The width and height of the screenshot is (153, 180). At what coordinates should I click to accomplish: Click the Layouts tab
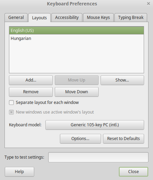pyautogui.click(x=39, y=18)
